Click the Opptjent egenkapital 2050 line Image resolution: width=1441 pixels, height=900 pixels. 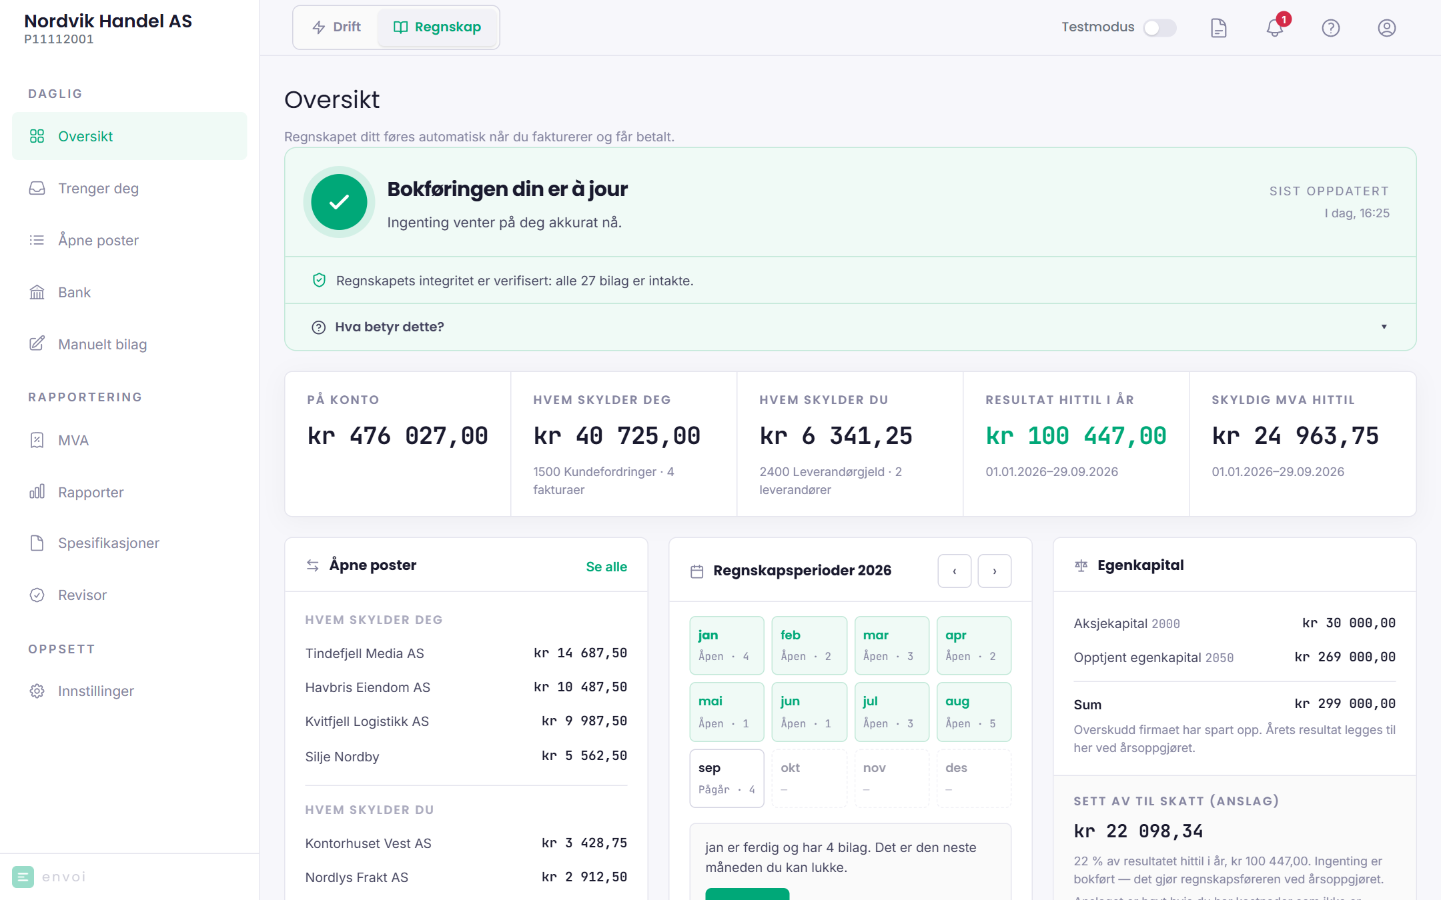(x=1234, y=657)
